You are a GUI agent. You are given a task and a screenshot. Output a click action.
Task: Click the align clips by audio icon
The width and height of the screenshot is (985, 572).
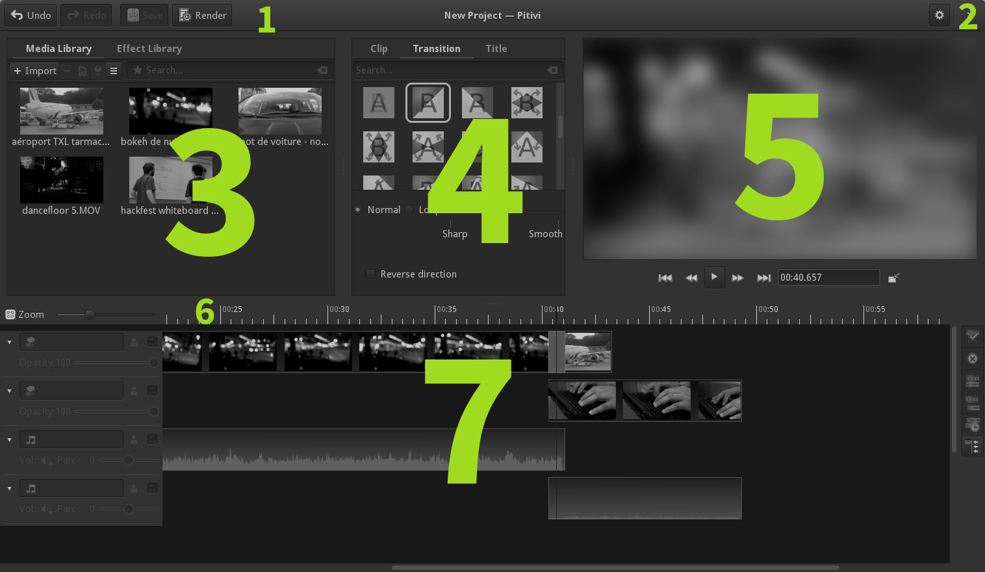[x=972, y=424]
